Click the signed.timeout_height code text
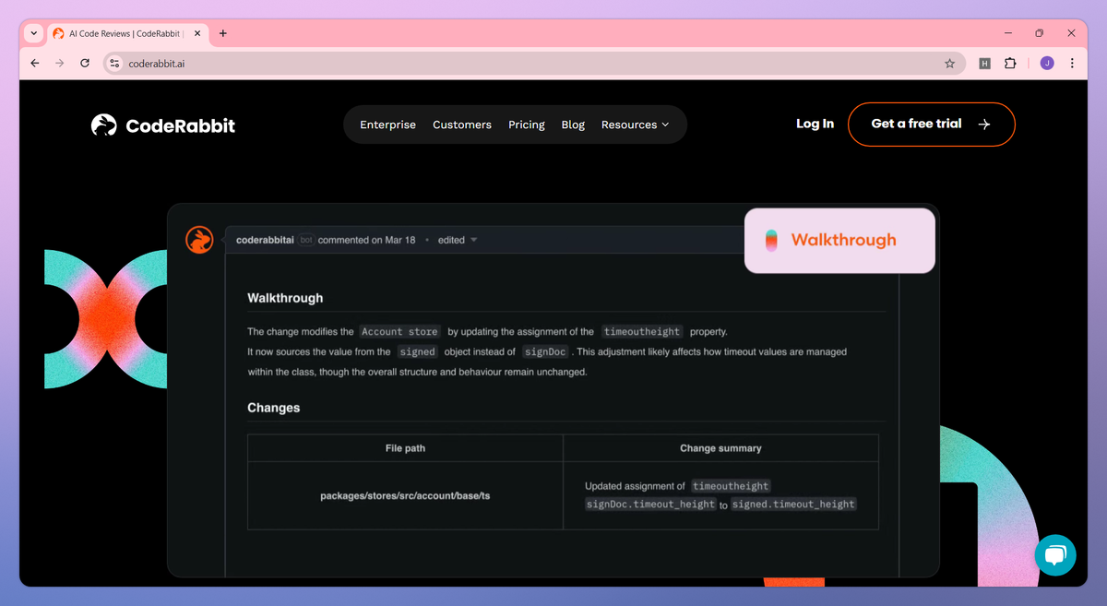This screenshot has height=606, width=1107. click(x=793, y=505)
